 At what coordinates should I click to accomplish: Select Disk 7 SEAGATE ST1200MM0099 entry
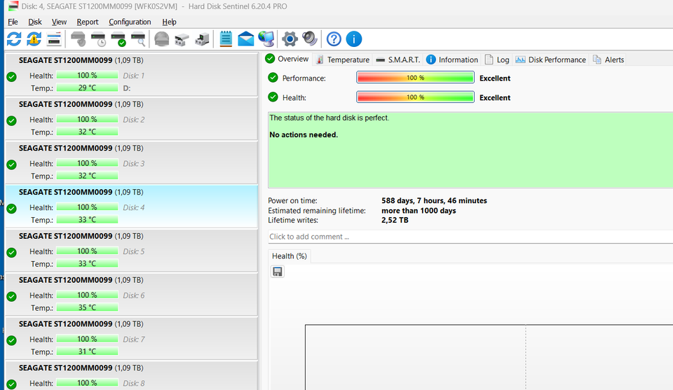click(131, 338)
